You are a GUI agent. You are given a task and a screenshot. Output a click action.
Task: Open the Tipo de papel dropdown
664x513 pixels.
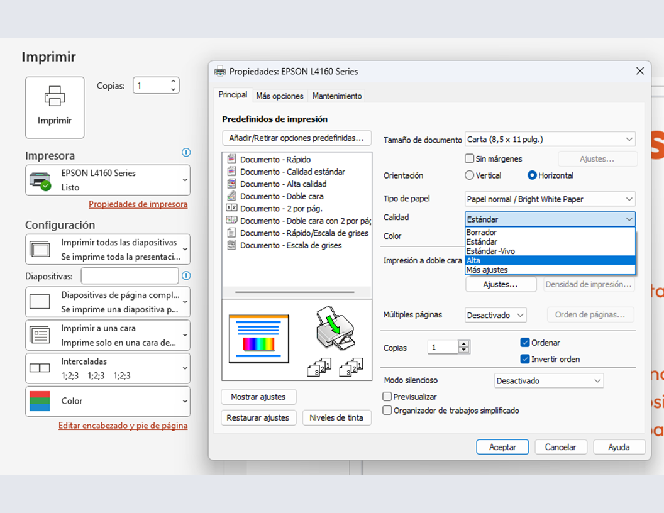pyautogui.click(x=550, y=199)
